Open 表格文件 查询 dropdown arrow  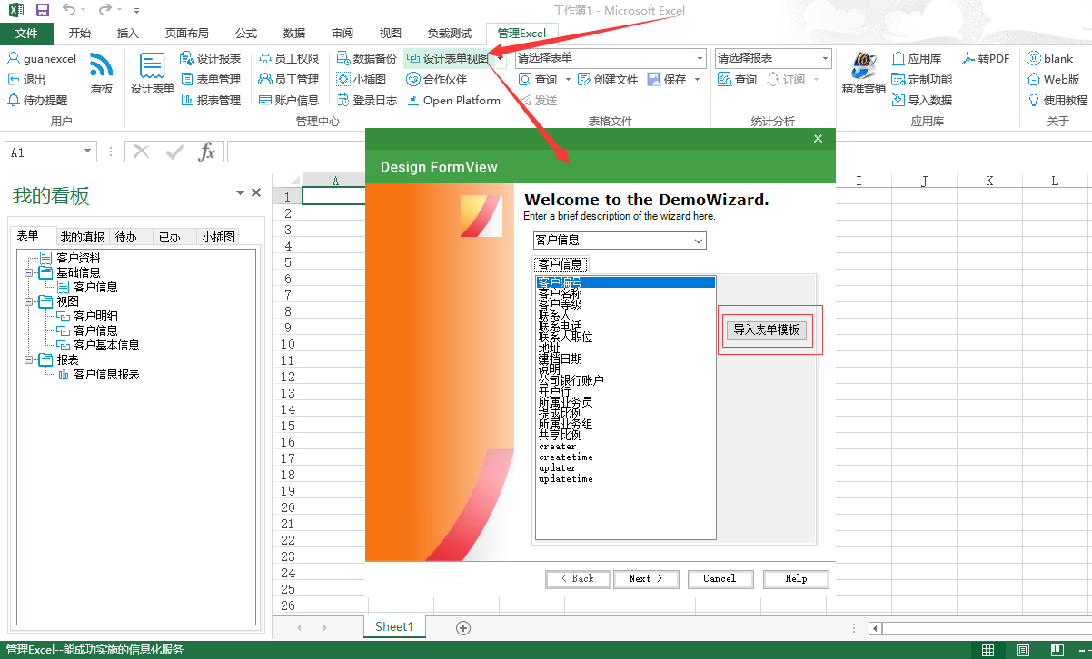568,79
